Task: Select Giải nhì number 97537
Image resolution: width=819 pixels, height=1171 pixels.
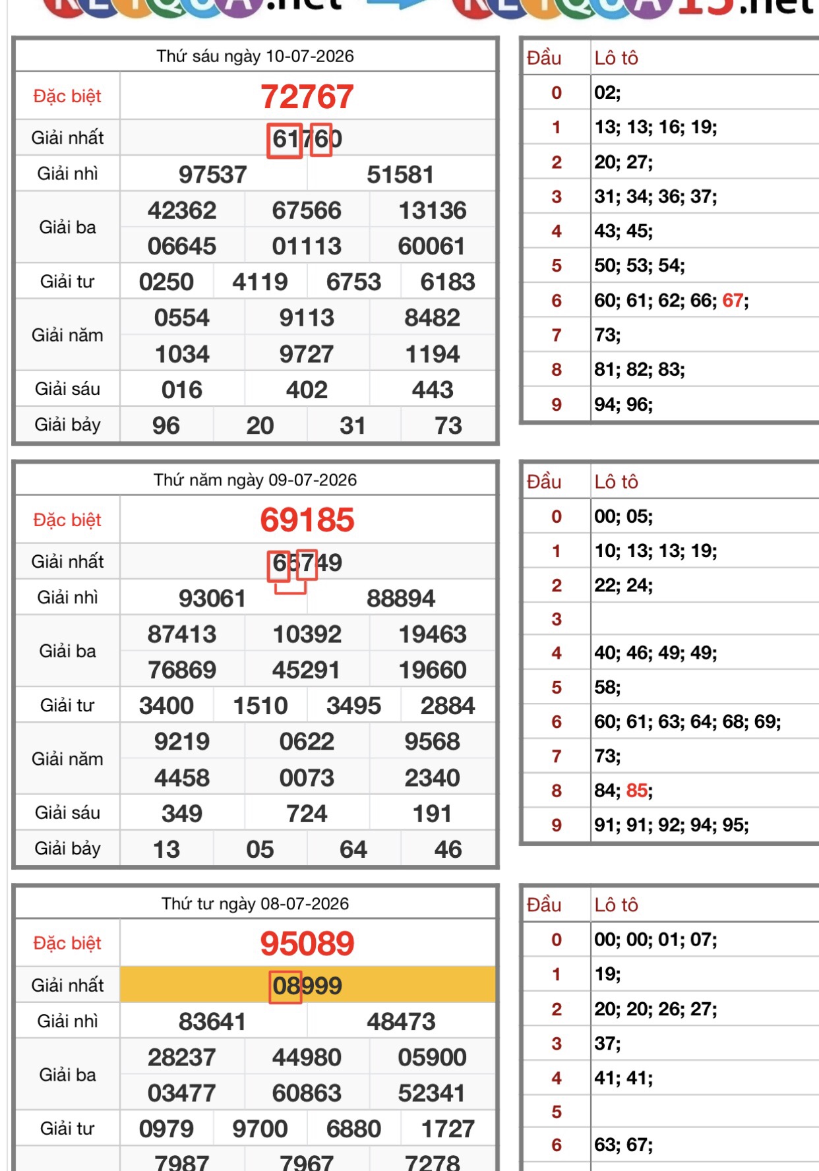Action: pyautogui.click(x=213, y=175)
